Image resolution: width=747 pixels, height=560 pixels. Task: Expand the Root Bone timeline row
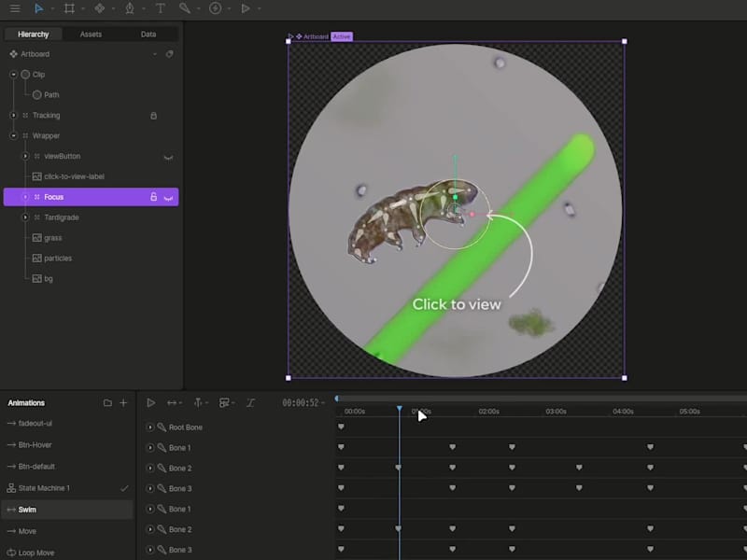click(x=150, y=427)
